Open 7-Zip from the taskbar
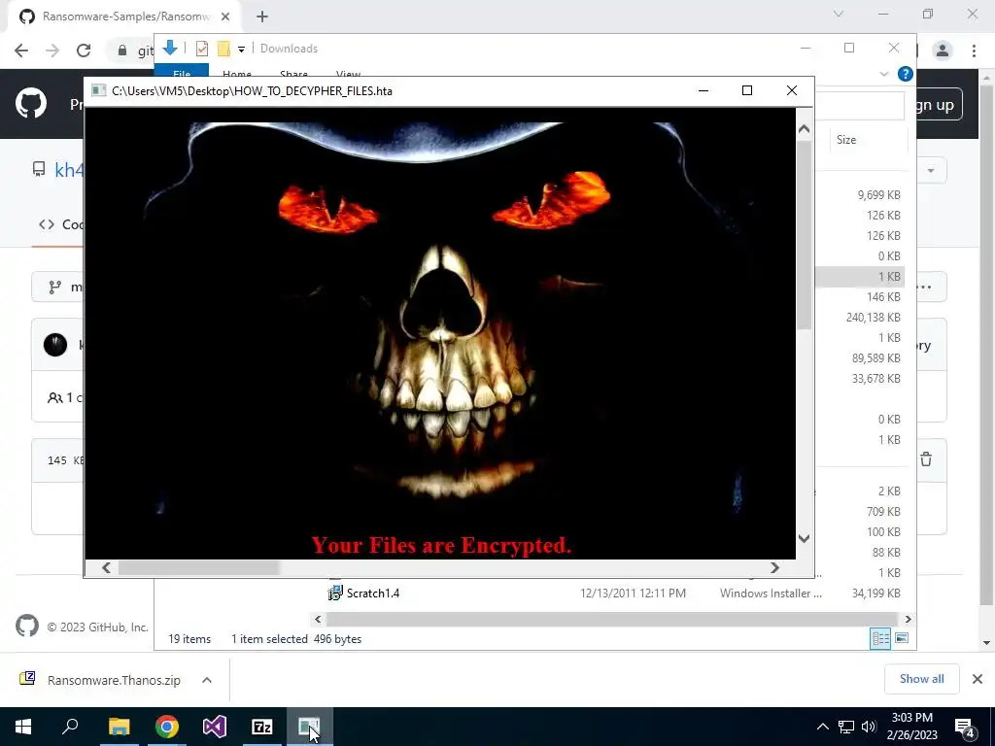Viewport: 995px width, 746px height. click(262, 727)
